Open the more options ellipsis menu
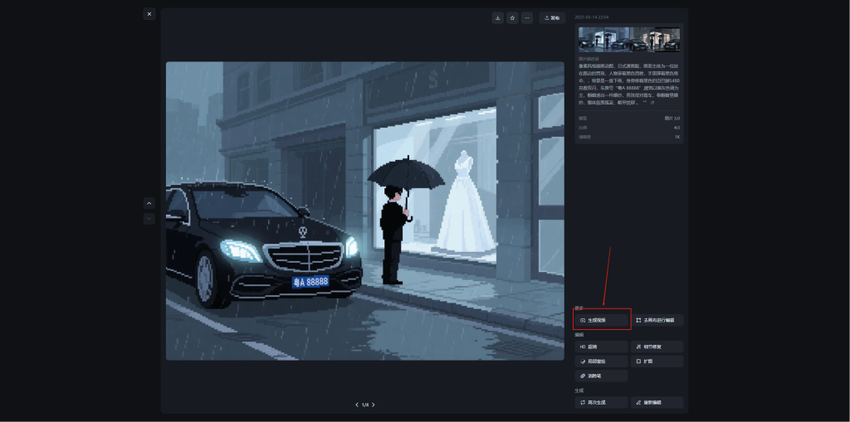Image resolution: width=850 pixels, height=422 pixels. [x=527, y=18]
